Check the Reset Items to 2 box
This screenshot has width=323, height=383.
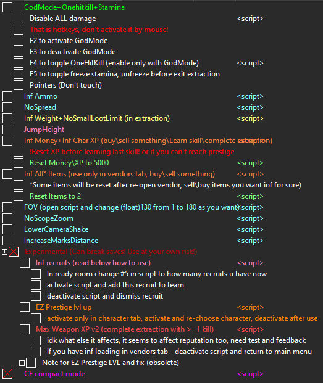tap(19, 196)
